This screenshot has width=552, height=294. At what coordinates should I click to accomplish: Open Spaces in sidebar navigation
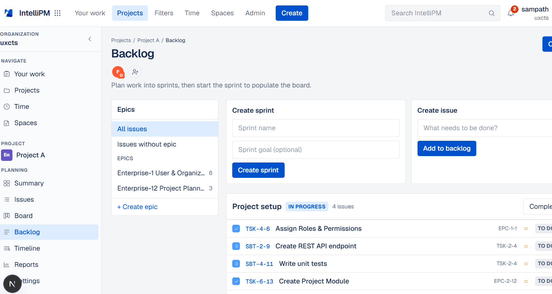coord(49,123)
